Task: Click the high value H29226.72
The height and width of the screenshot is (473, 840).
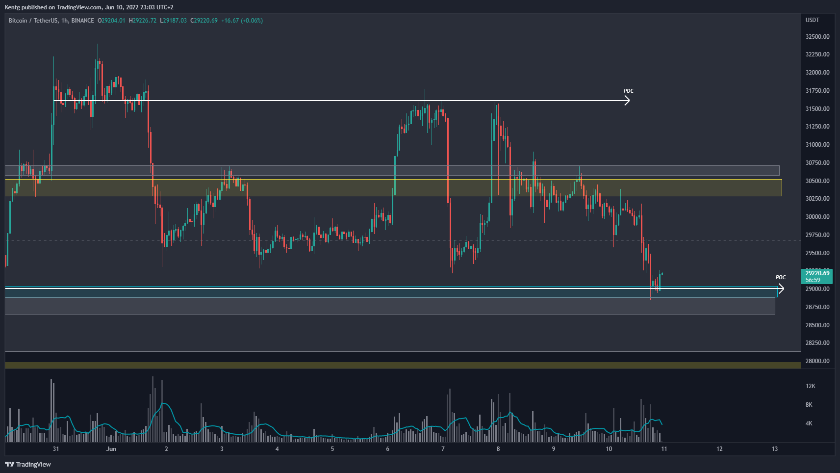Action: coord(143,21)
